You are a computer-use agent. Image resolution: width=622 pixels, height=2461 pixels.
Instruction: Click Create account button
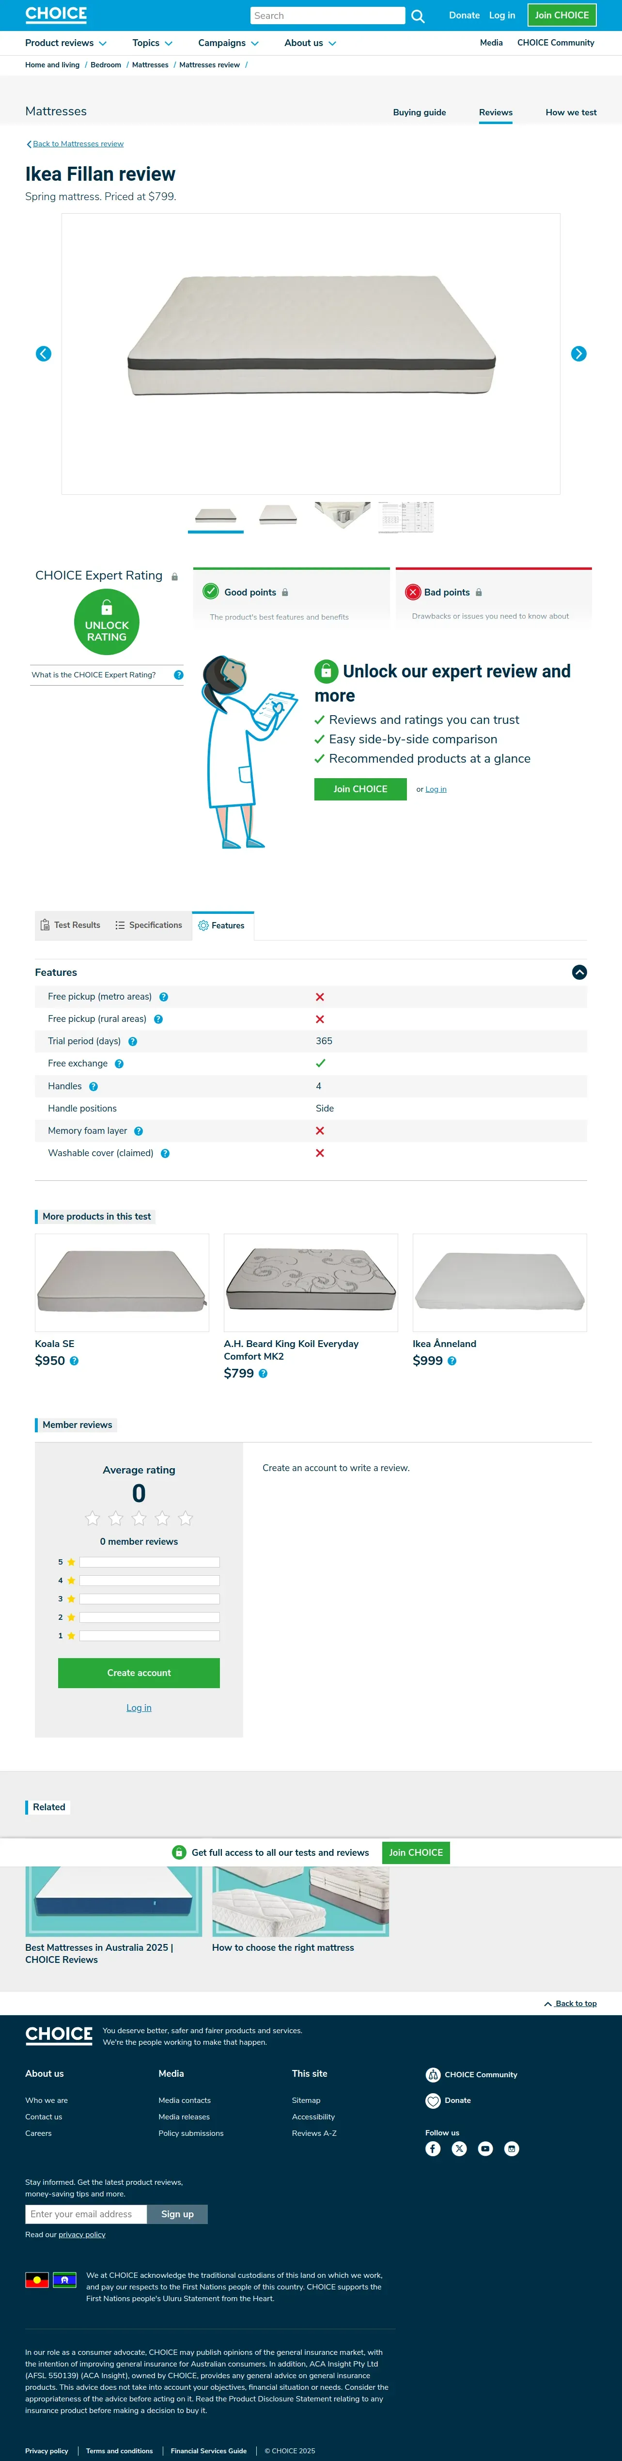click(139, 1673)
